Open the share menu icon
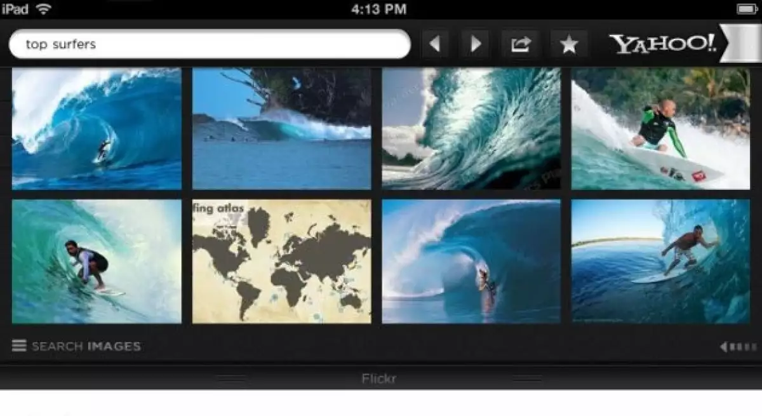Viewport: 762px width, 416px height. tap(520, 44)
